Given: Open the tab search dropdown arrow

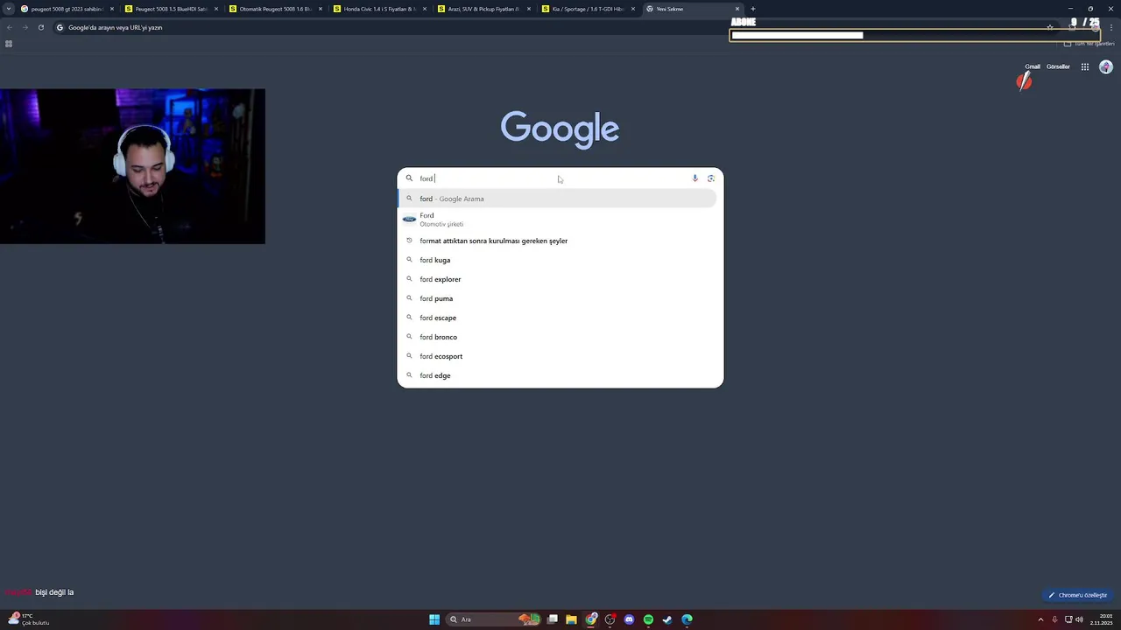Looking at the screenshot, I should point(9,9).
